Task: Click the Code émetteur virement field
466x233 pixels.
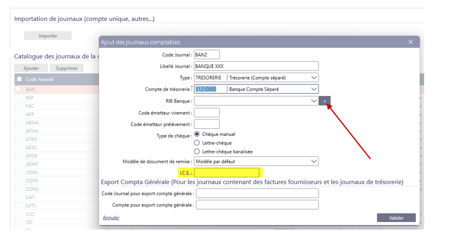Action: (206, 113)
